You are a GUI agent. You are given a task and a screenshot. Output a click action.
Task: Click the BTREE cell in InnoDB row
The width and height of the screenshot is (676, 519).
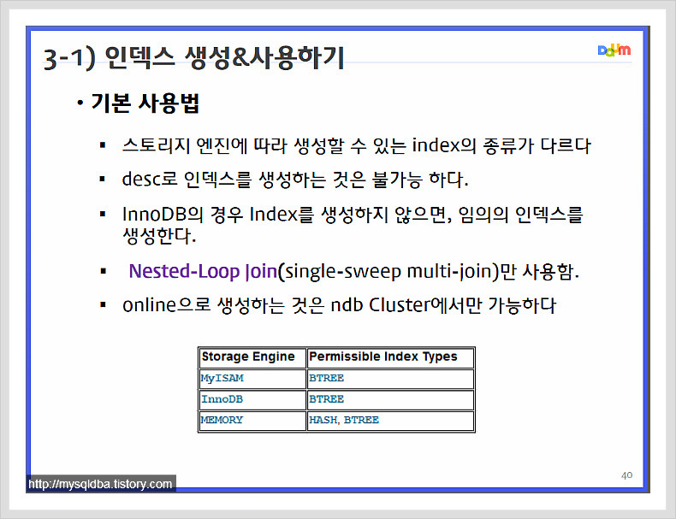390,399
